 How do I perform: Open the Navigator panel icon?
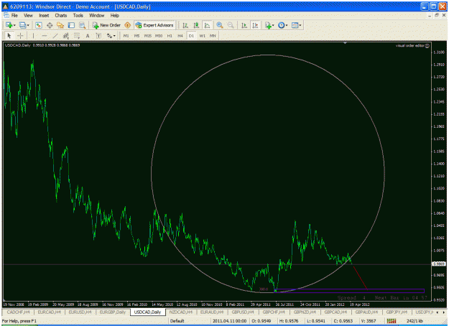(x=60, y=25)
